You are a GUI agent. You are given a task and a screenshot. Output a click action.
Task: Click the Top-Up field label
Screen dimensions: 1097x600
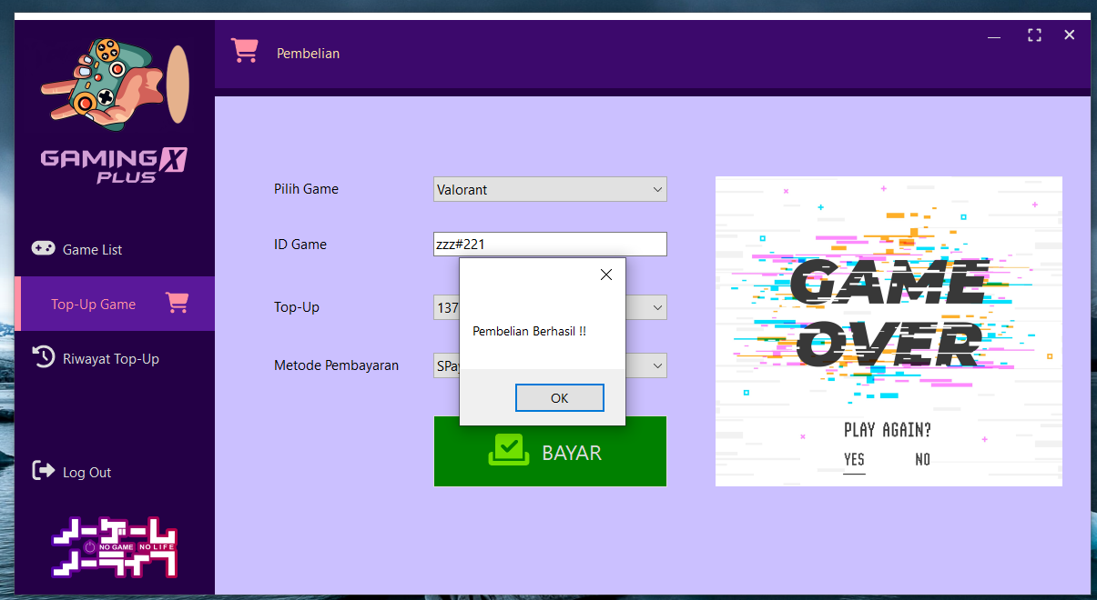(x=297, y=307)
